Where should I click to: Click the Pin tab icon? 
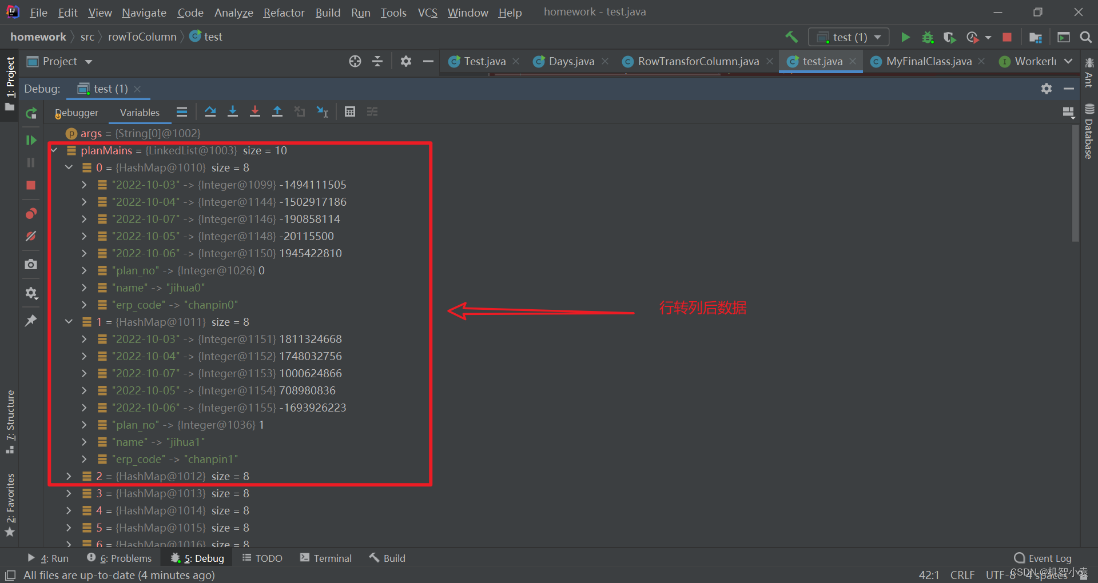(x=31, y=321)
